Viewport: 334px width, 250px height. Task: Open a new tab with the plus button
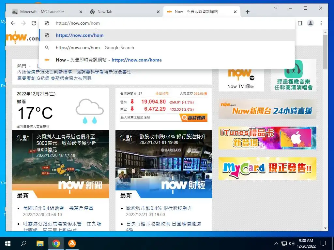coord(247,12)
